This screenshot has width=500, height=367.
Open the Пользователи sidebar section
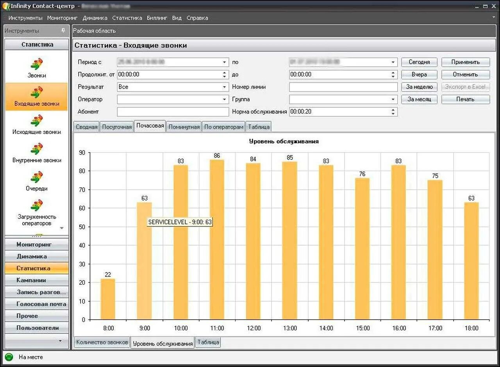[37, 328]
